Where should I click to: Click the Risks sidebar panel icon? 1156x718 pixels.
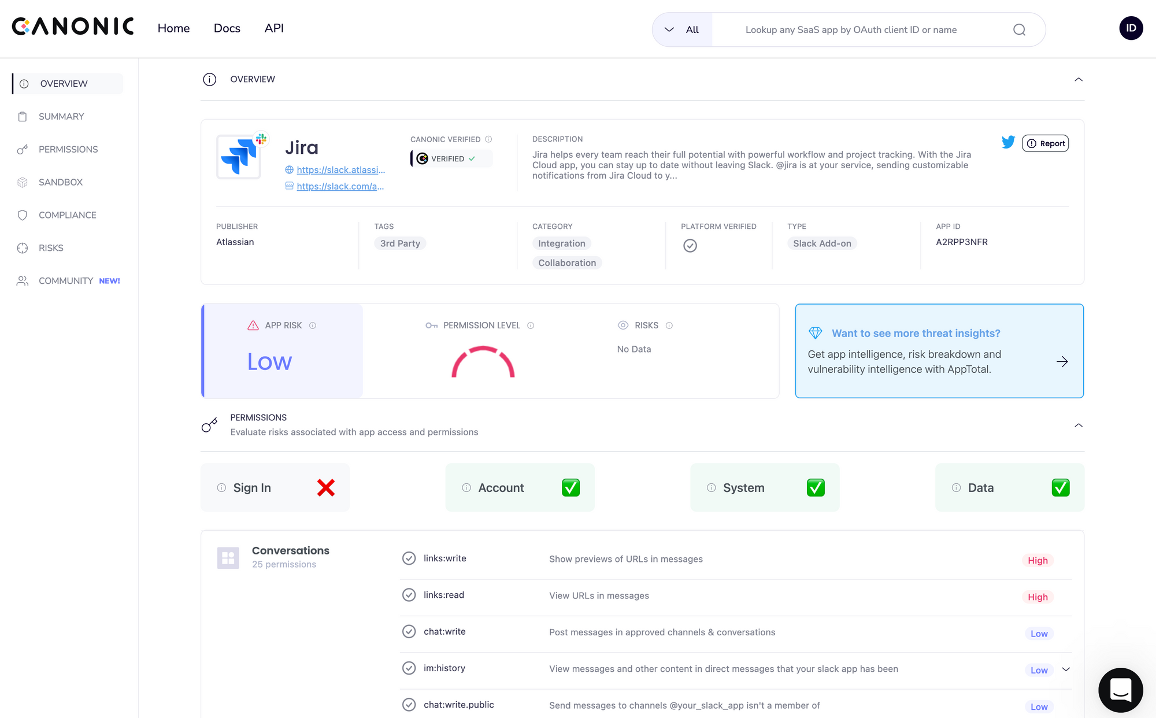(23, 248)
